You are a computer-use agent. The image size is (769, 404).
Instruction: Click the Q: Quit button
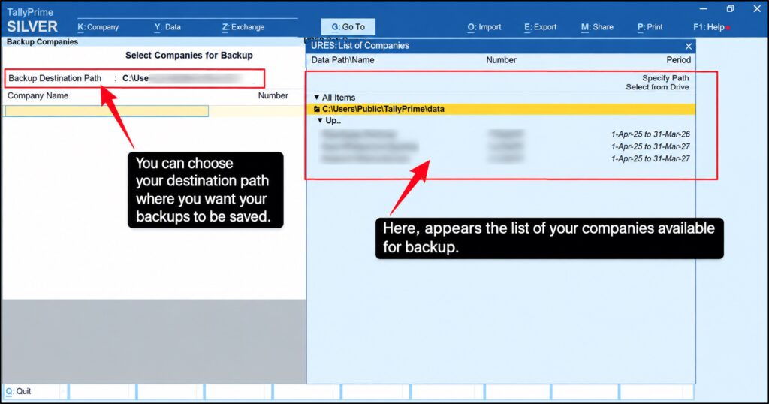pos(19,391)
